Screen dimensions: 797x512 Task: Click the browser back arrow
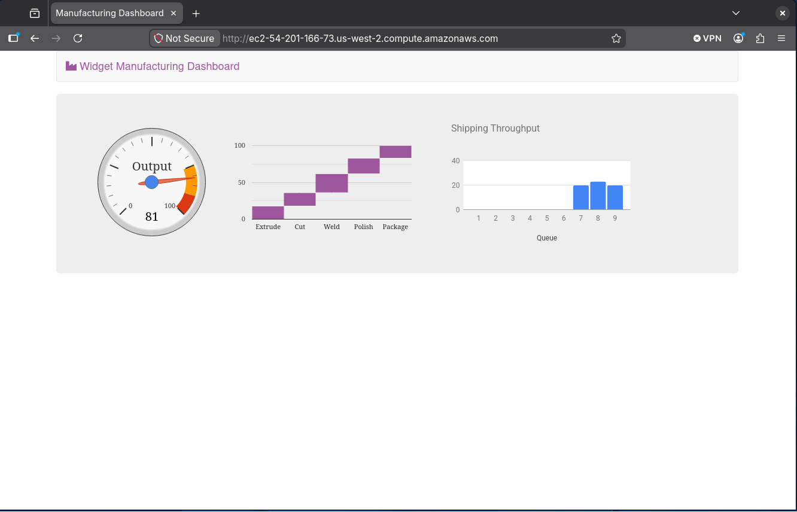(x=35, y=38)
